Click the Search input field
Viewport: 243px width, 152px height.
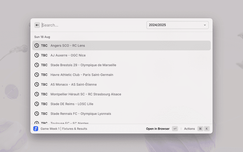tap(91, 25)
